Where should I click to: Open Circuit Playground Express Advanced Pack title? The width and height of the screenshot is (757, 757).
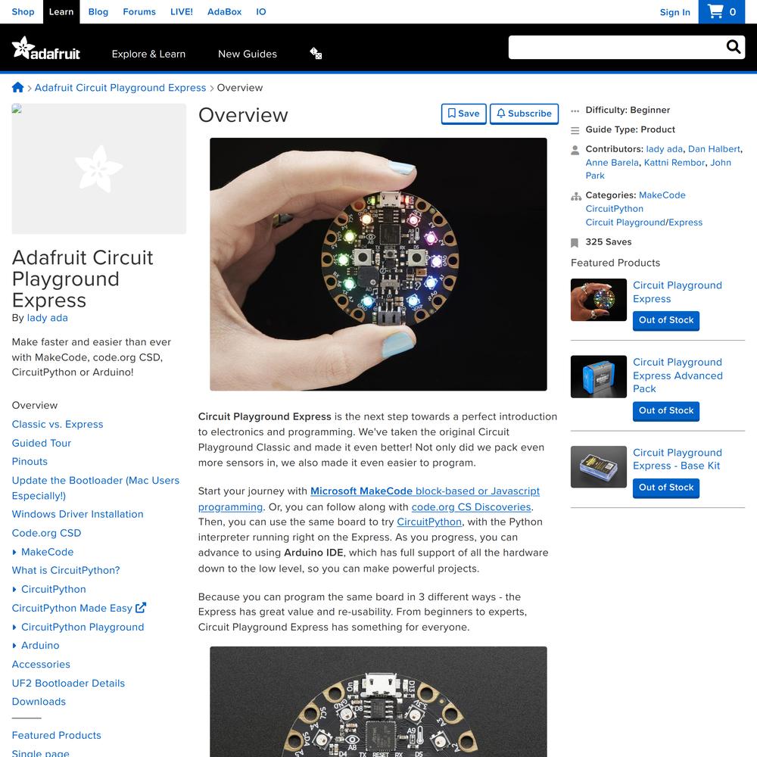pos(678,375)
